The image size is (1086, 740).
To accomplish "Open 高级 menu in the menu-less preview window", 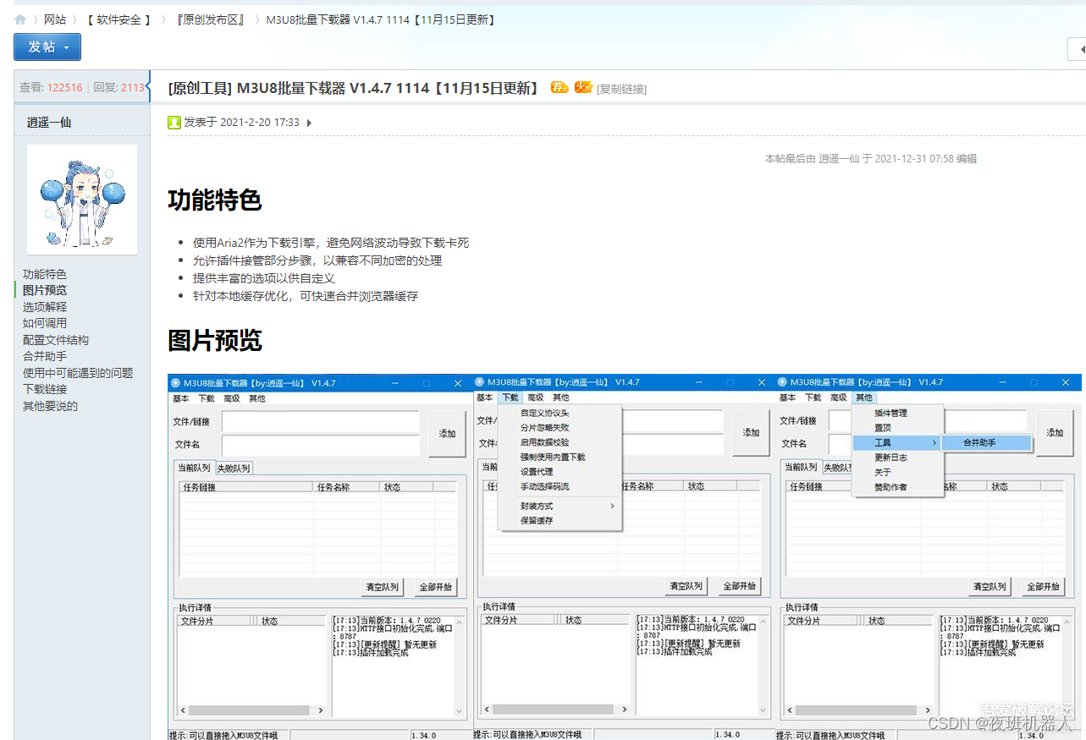I will [x=232, y=398].
